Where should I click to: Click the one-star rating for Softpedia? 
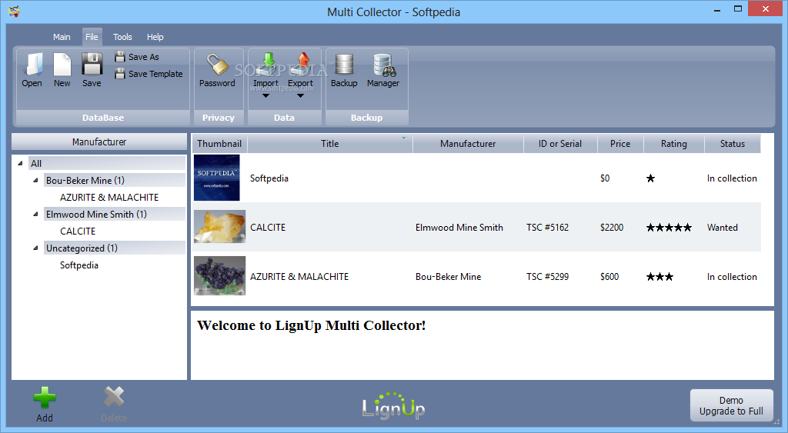651,178
